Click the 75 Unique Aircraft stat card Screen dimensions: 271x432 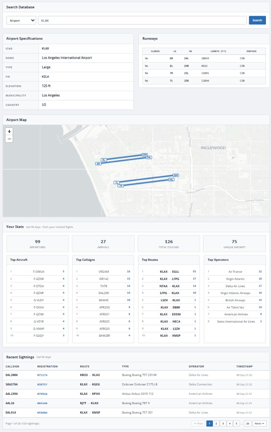point(234,243)
